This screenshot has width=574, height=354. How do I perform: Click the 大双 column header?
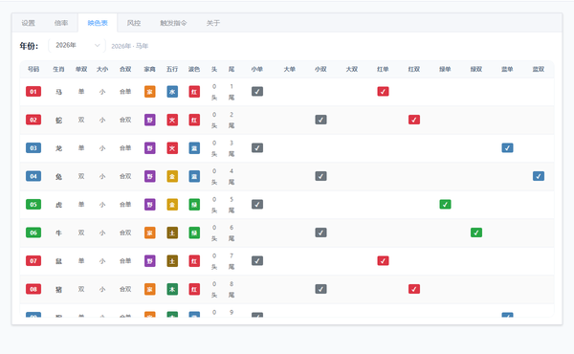pyautogui.click(x=352, y=69)
